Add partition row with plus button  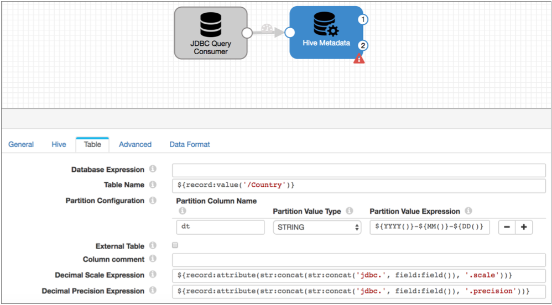coord(523,227)
